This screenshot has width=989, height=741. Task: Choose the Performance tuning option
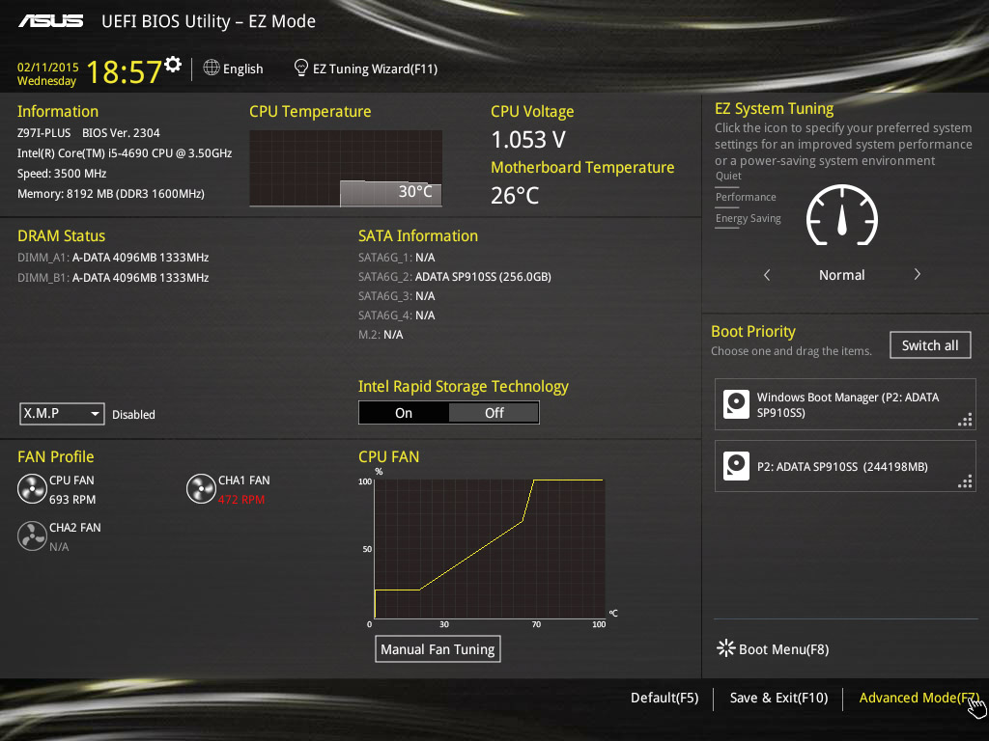tap(746, 197)
